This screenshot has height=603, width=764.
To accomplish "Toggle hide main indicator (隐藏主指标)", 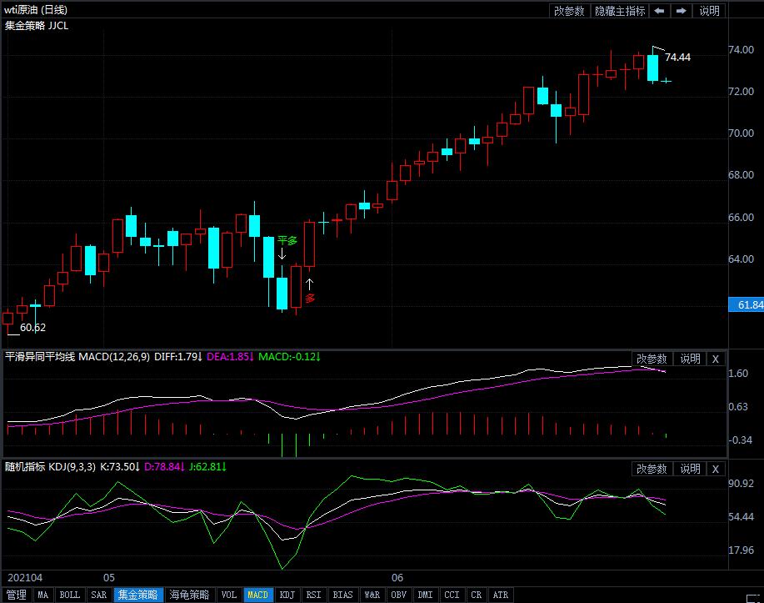I will click(x=619, y=11).
